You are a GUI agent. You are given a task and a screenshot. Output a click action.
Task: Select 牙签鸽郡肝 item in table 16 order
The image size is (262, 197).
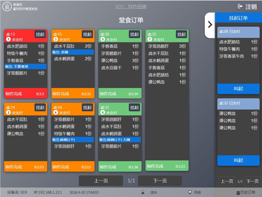click(73, 146)
